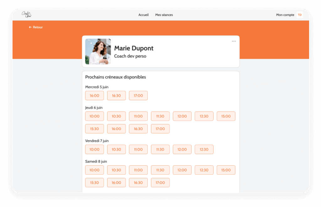The image size is (321, 207).
Task: Go to Mes séances page
Action: click(x=164, y=15)
